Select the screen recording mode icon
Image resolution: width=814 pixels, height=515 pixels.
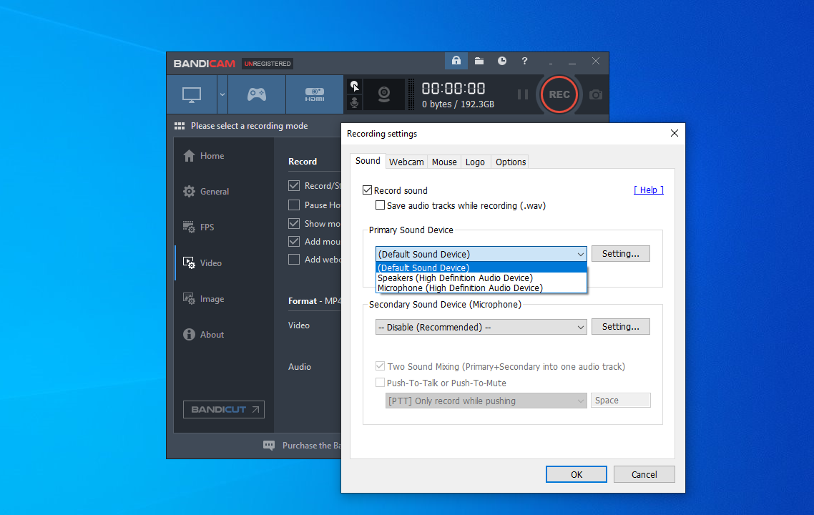tap(190, 94)
